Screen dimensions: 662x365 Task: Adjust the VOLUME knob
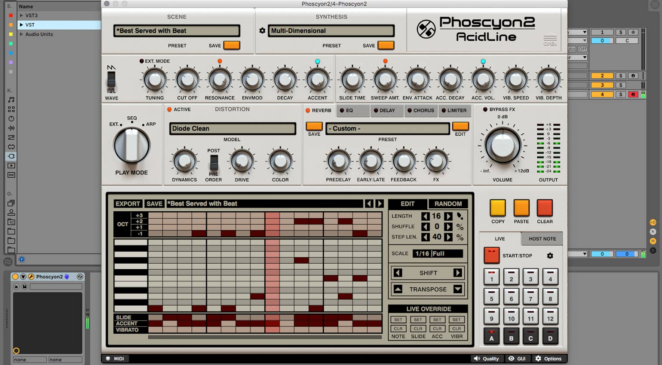click(x=503, y=146)
